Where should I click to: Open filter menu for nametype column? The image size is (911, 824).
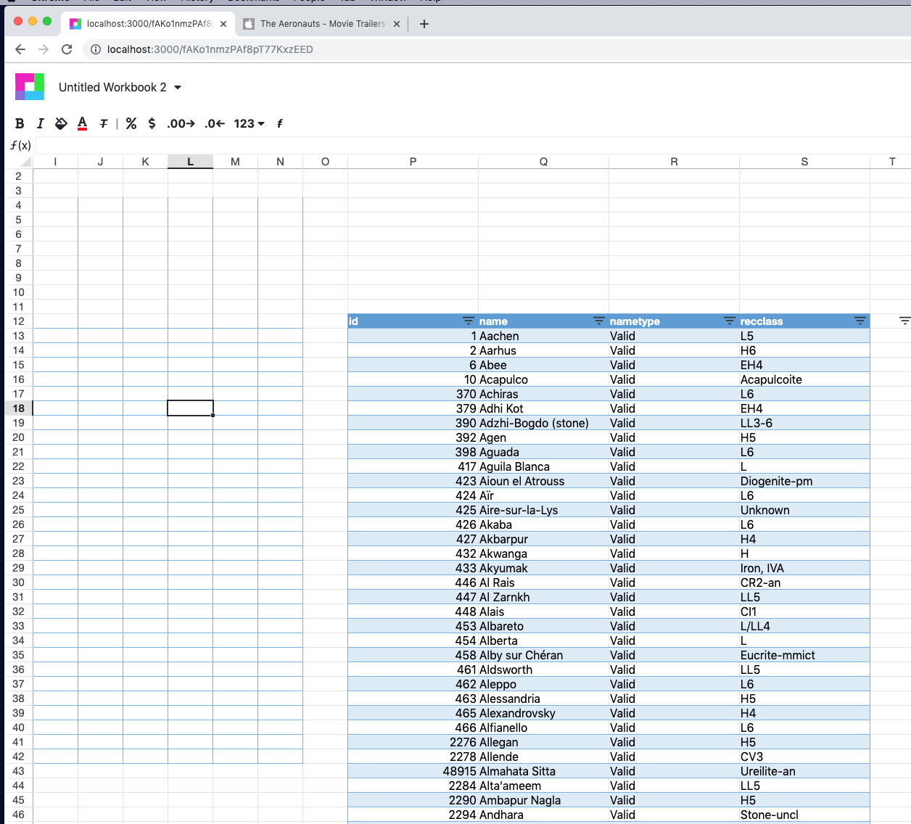[730, 321]
